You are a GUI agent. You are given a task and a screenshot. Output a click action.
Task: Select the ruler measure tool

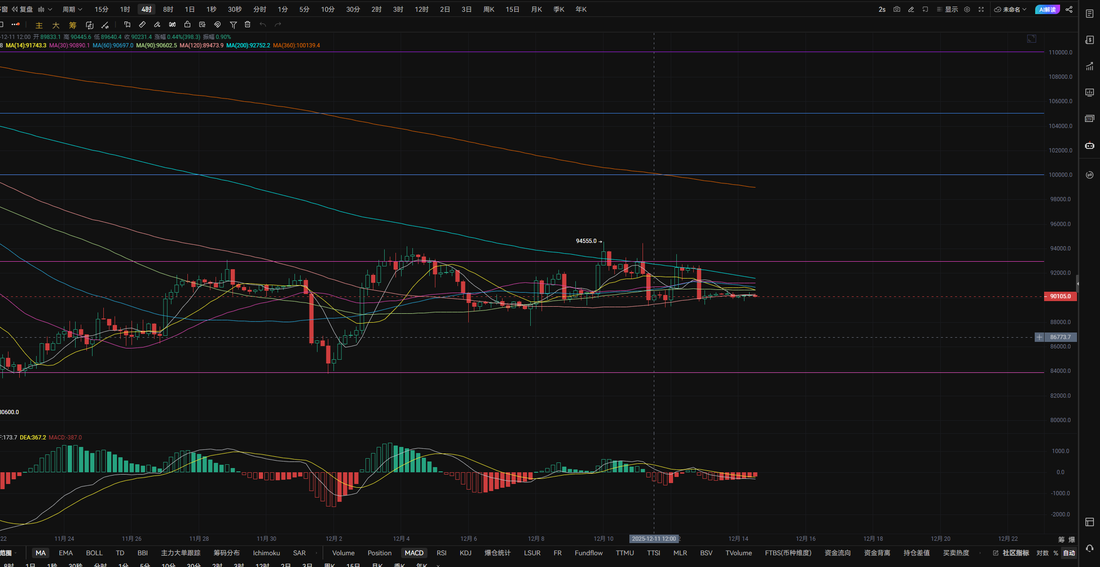(142, 25)
